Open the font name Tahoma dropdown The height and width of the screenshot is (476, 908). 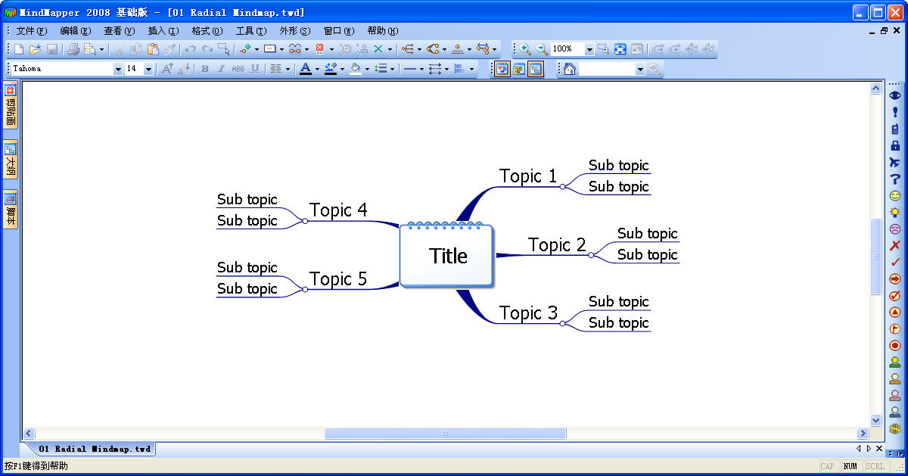pyautogui.click(x=118, y=69)
